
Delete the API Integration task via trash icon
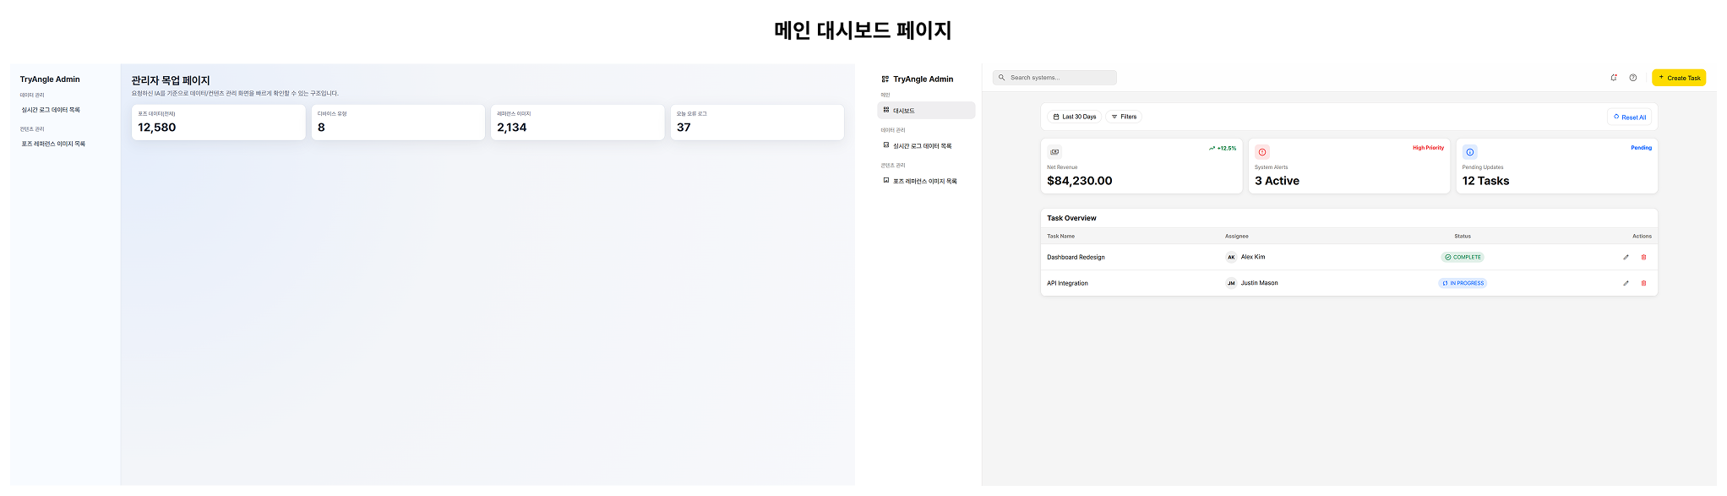(1643, 284)
